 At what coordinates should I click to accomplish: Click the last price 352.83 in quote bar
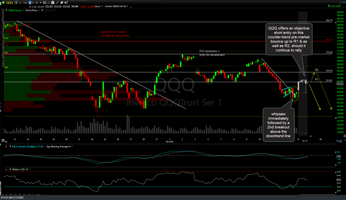pyautogui.click(x=75, y=6)
